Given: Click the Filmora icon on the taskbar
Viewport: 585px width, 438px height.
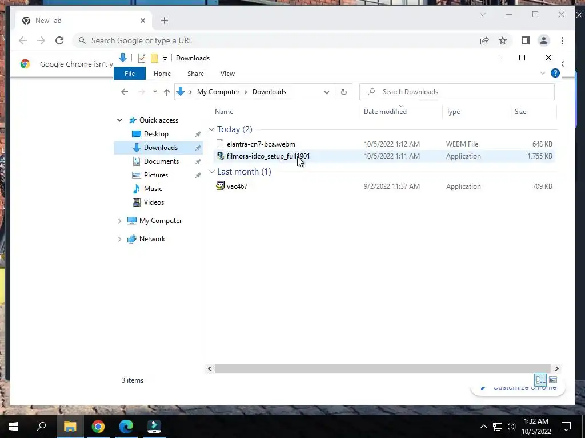Looking at the screenshot, I should click(x=154, y=427).
